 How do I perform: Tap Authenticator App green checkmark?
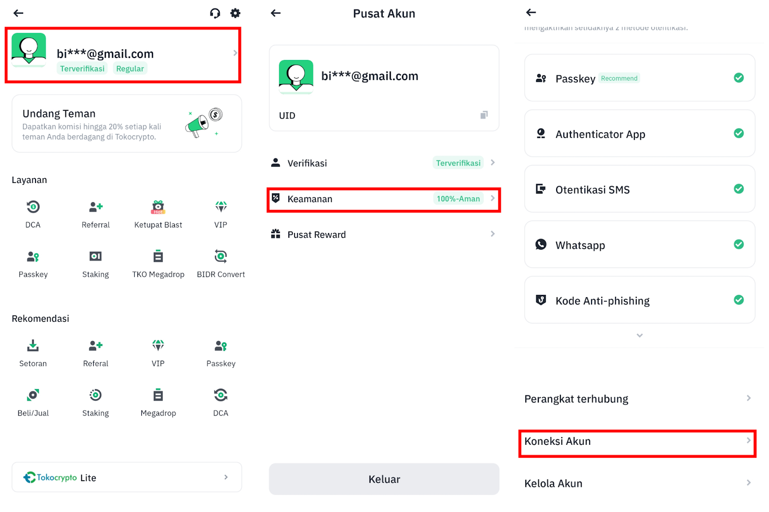coord(739,133)
